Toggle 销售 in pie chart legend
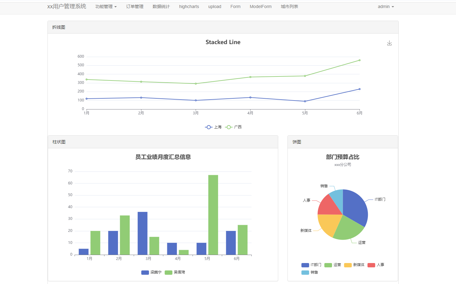 pos(310,272)
